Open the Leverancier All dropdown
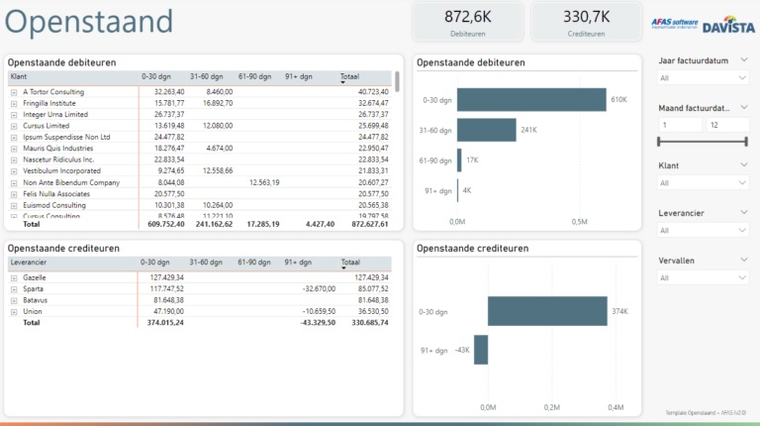Screen dimensions: 760x426 pos(703,231)
